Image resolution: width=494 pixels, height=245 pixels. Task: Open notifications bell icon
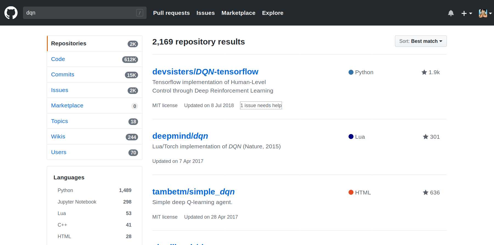[x=451, y=13]
